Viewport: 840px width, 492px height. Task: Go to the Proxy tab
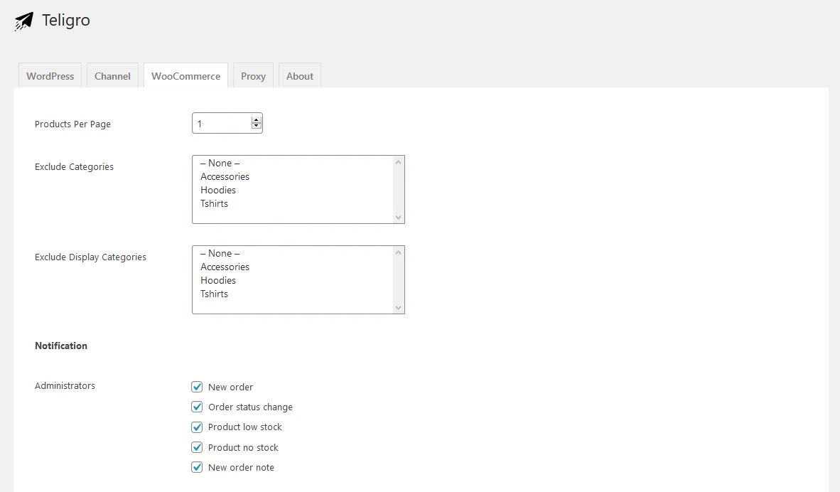(254, 75)
